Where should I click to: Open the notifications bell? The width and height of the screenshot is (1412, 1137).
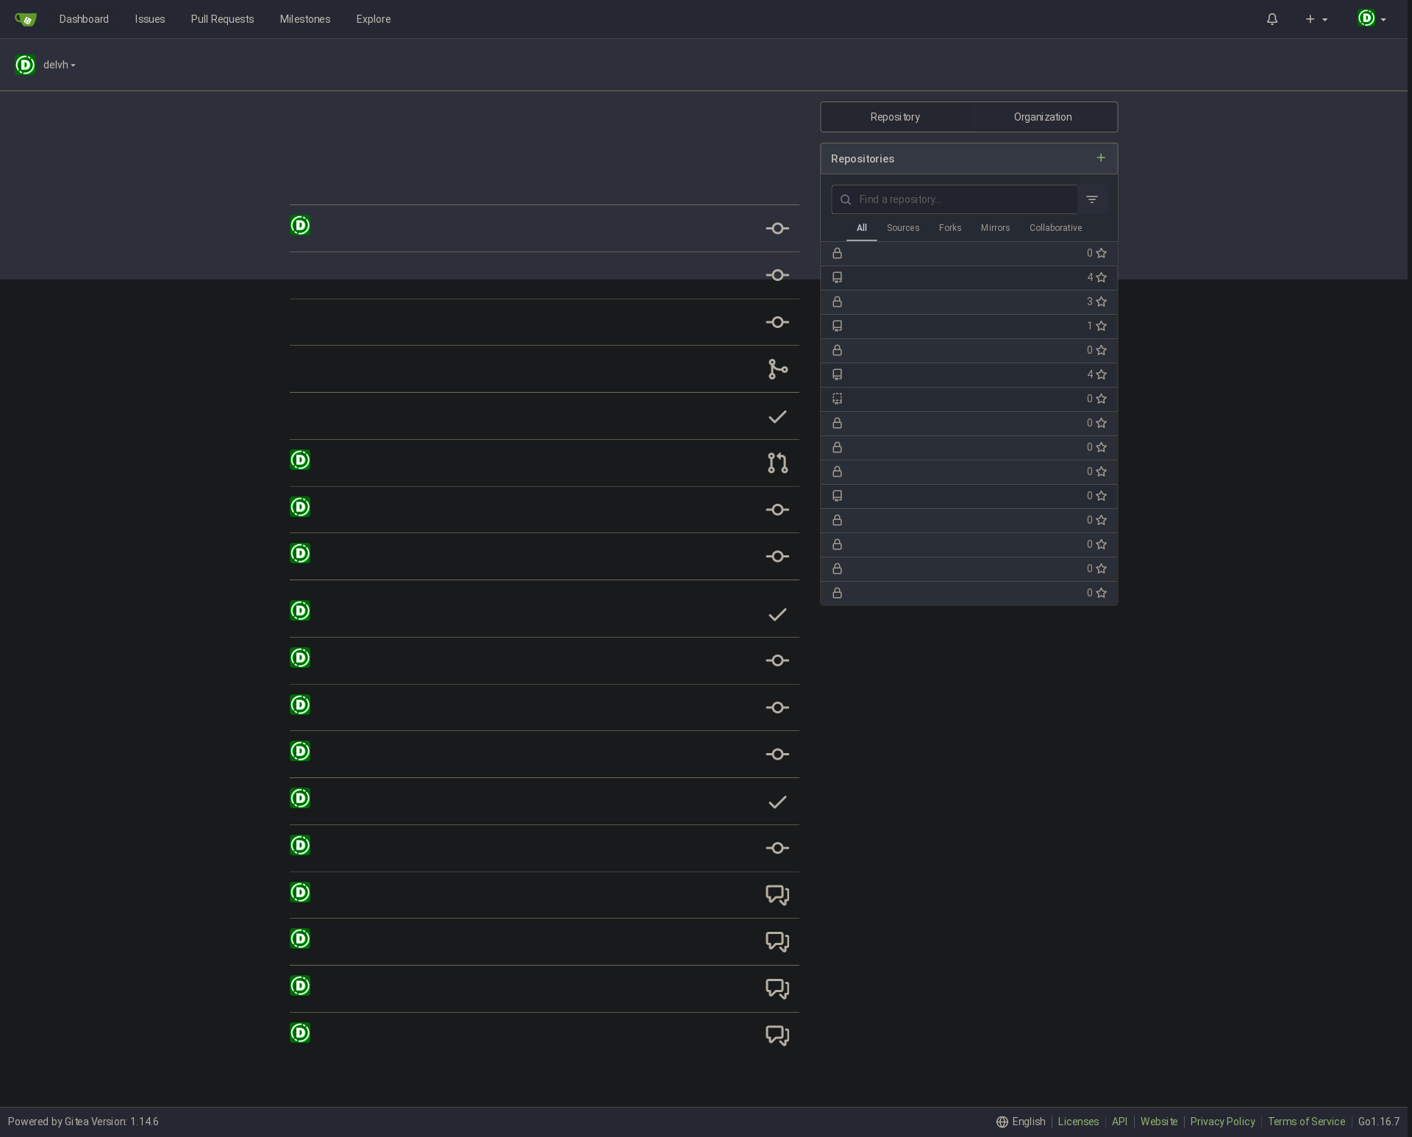tap(1272, 19)
